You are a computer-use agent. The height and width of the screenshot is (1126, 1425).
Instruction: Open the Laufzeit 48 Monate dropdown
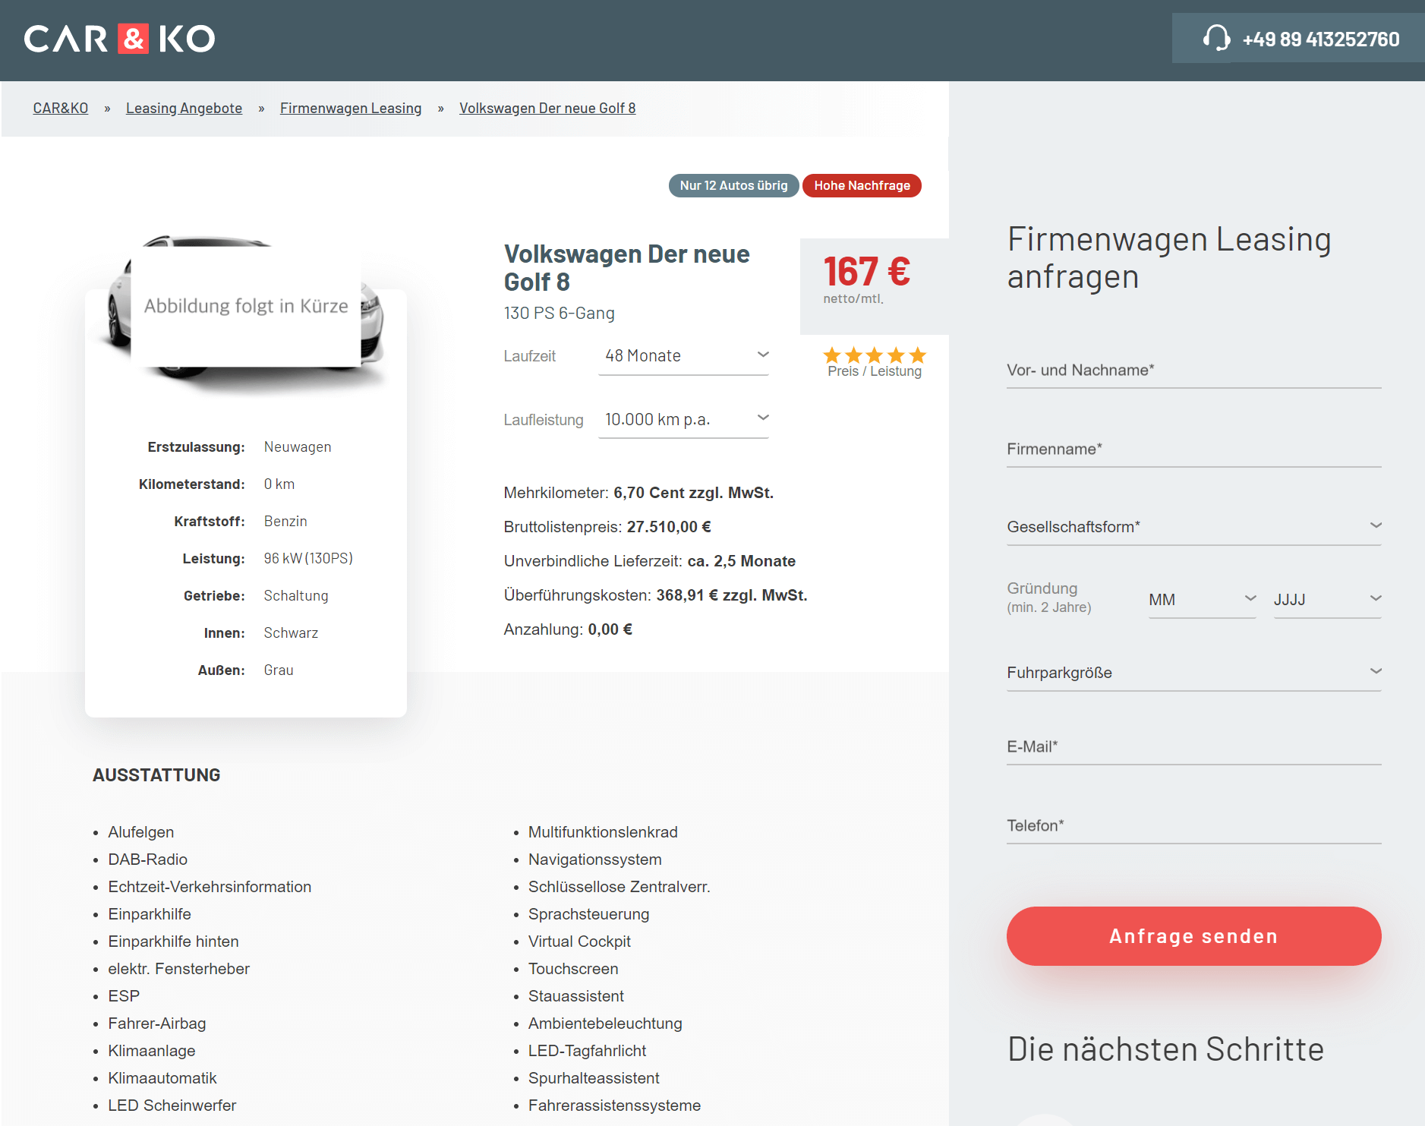tap(683, 356)
